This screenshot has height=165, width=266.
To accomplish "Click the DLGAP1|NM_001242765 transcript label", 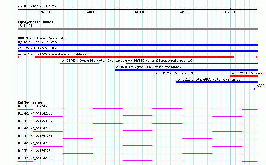I will coord(35,158).
